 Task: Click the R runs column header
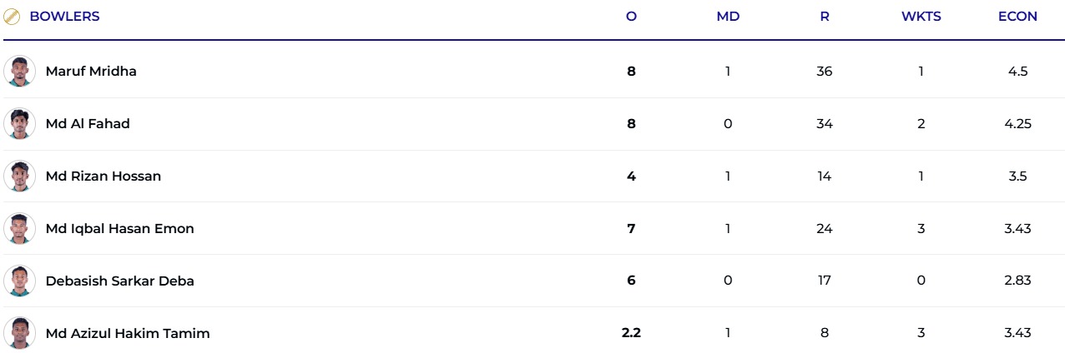[x=825, y=17]
